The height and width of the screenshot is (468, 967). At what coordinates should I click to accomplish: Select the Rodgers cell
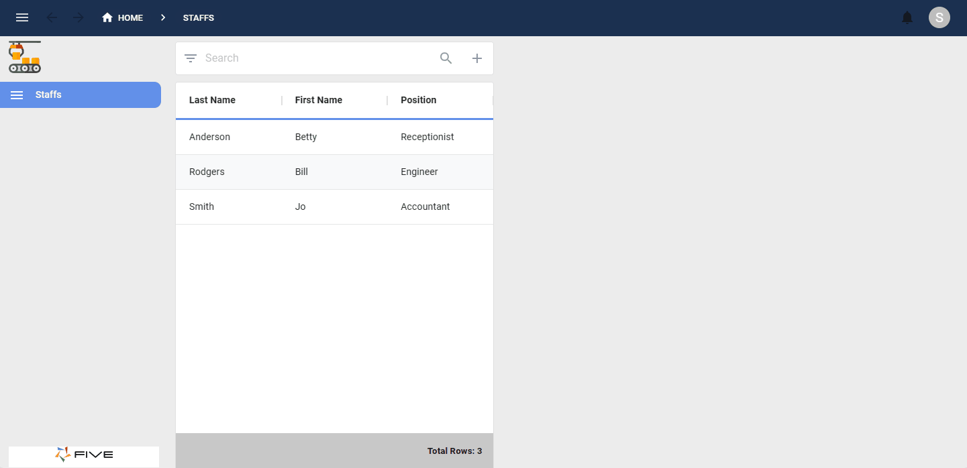point(207,172)
